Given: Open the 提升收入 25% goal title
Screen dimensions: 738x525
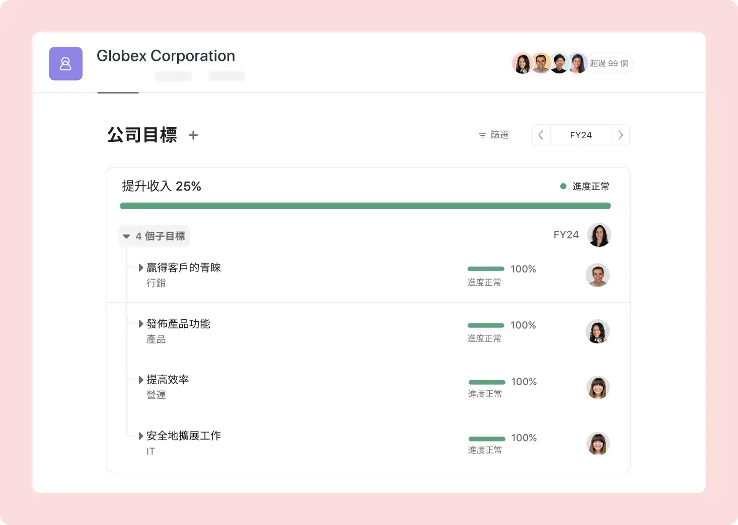Looking at the screenshot, I should coord(161,186).
